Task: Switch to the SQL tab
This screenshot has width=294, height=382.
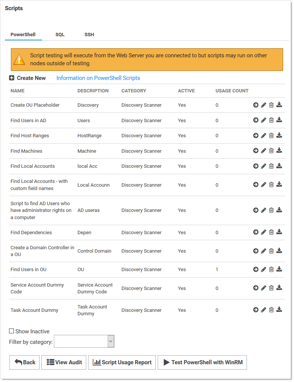Action: click(x=60, y=34)
